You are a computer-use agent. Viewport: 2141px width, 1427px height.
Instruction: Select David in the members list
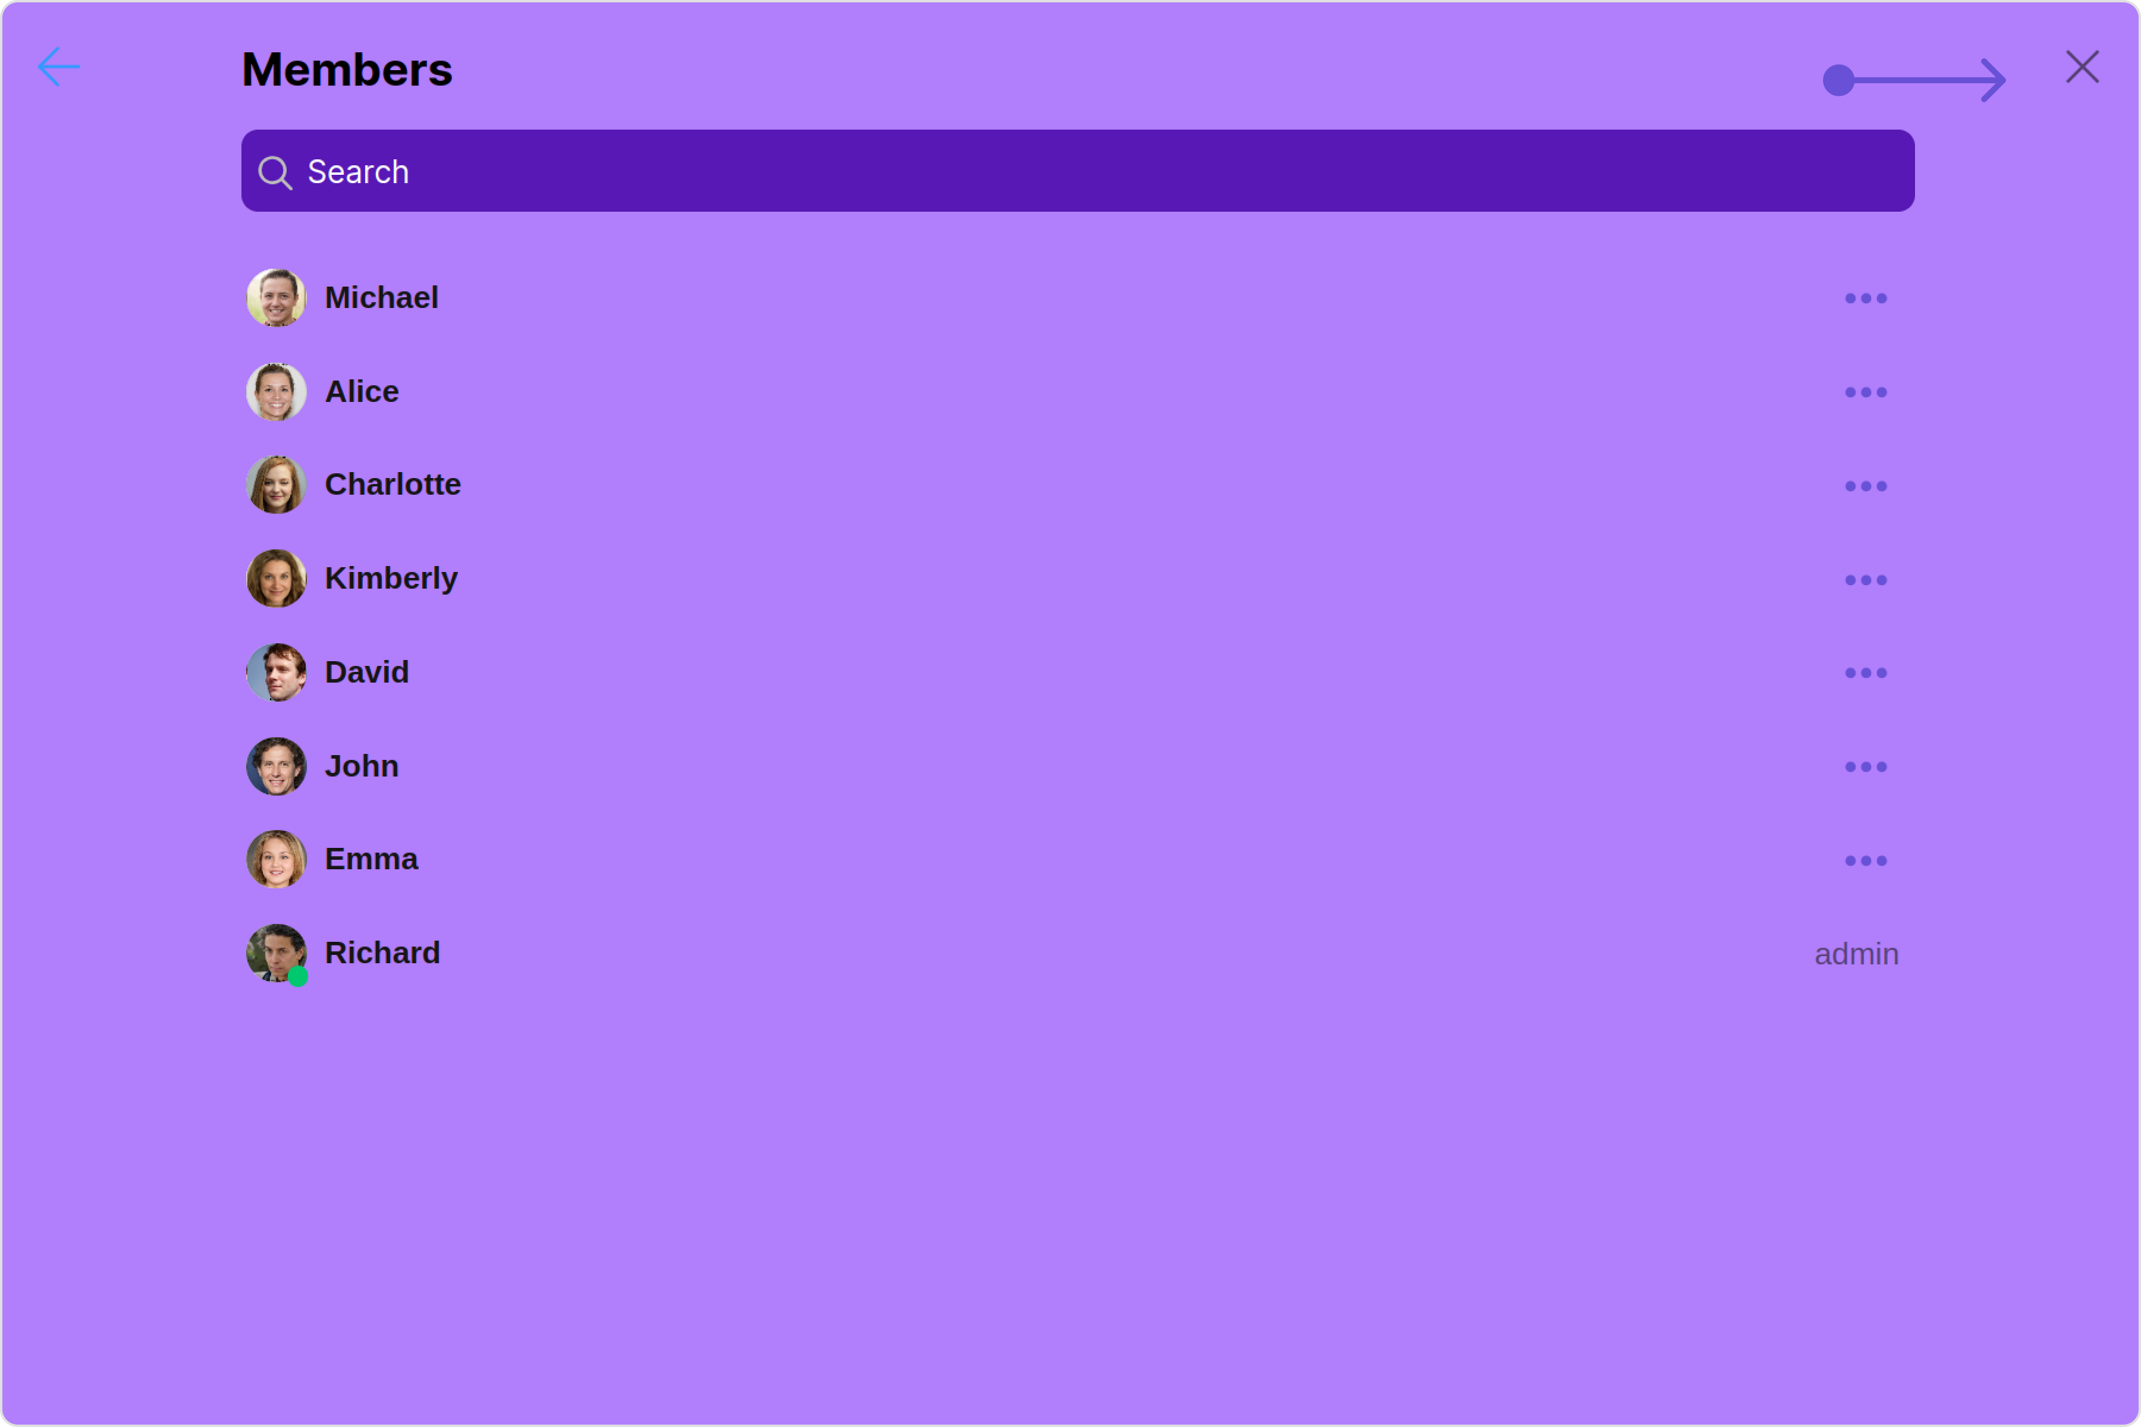[x=367, y=672]
